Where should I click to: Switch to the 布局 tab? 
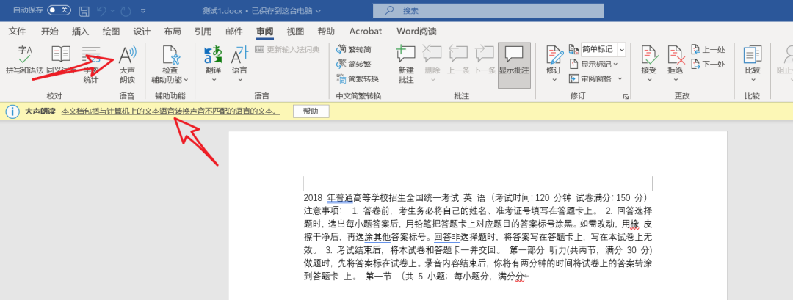(x=173, y=32)
